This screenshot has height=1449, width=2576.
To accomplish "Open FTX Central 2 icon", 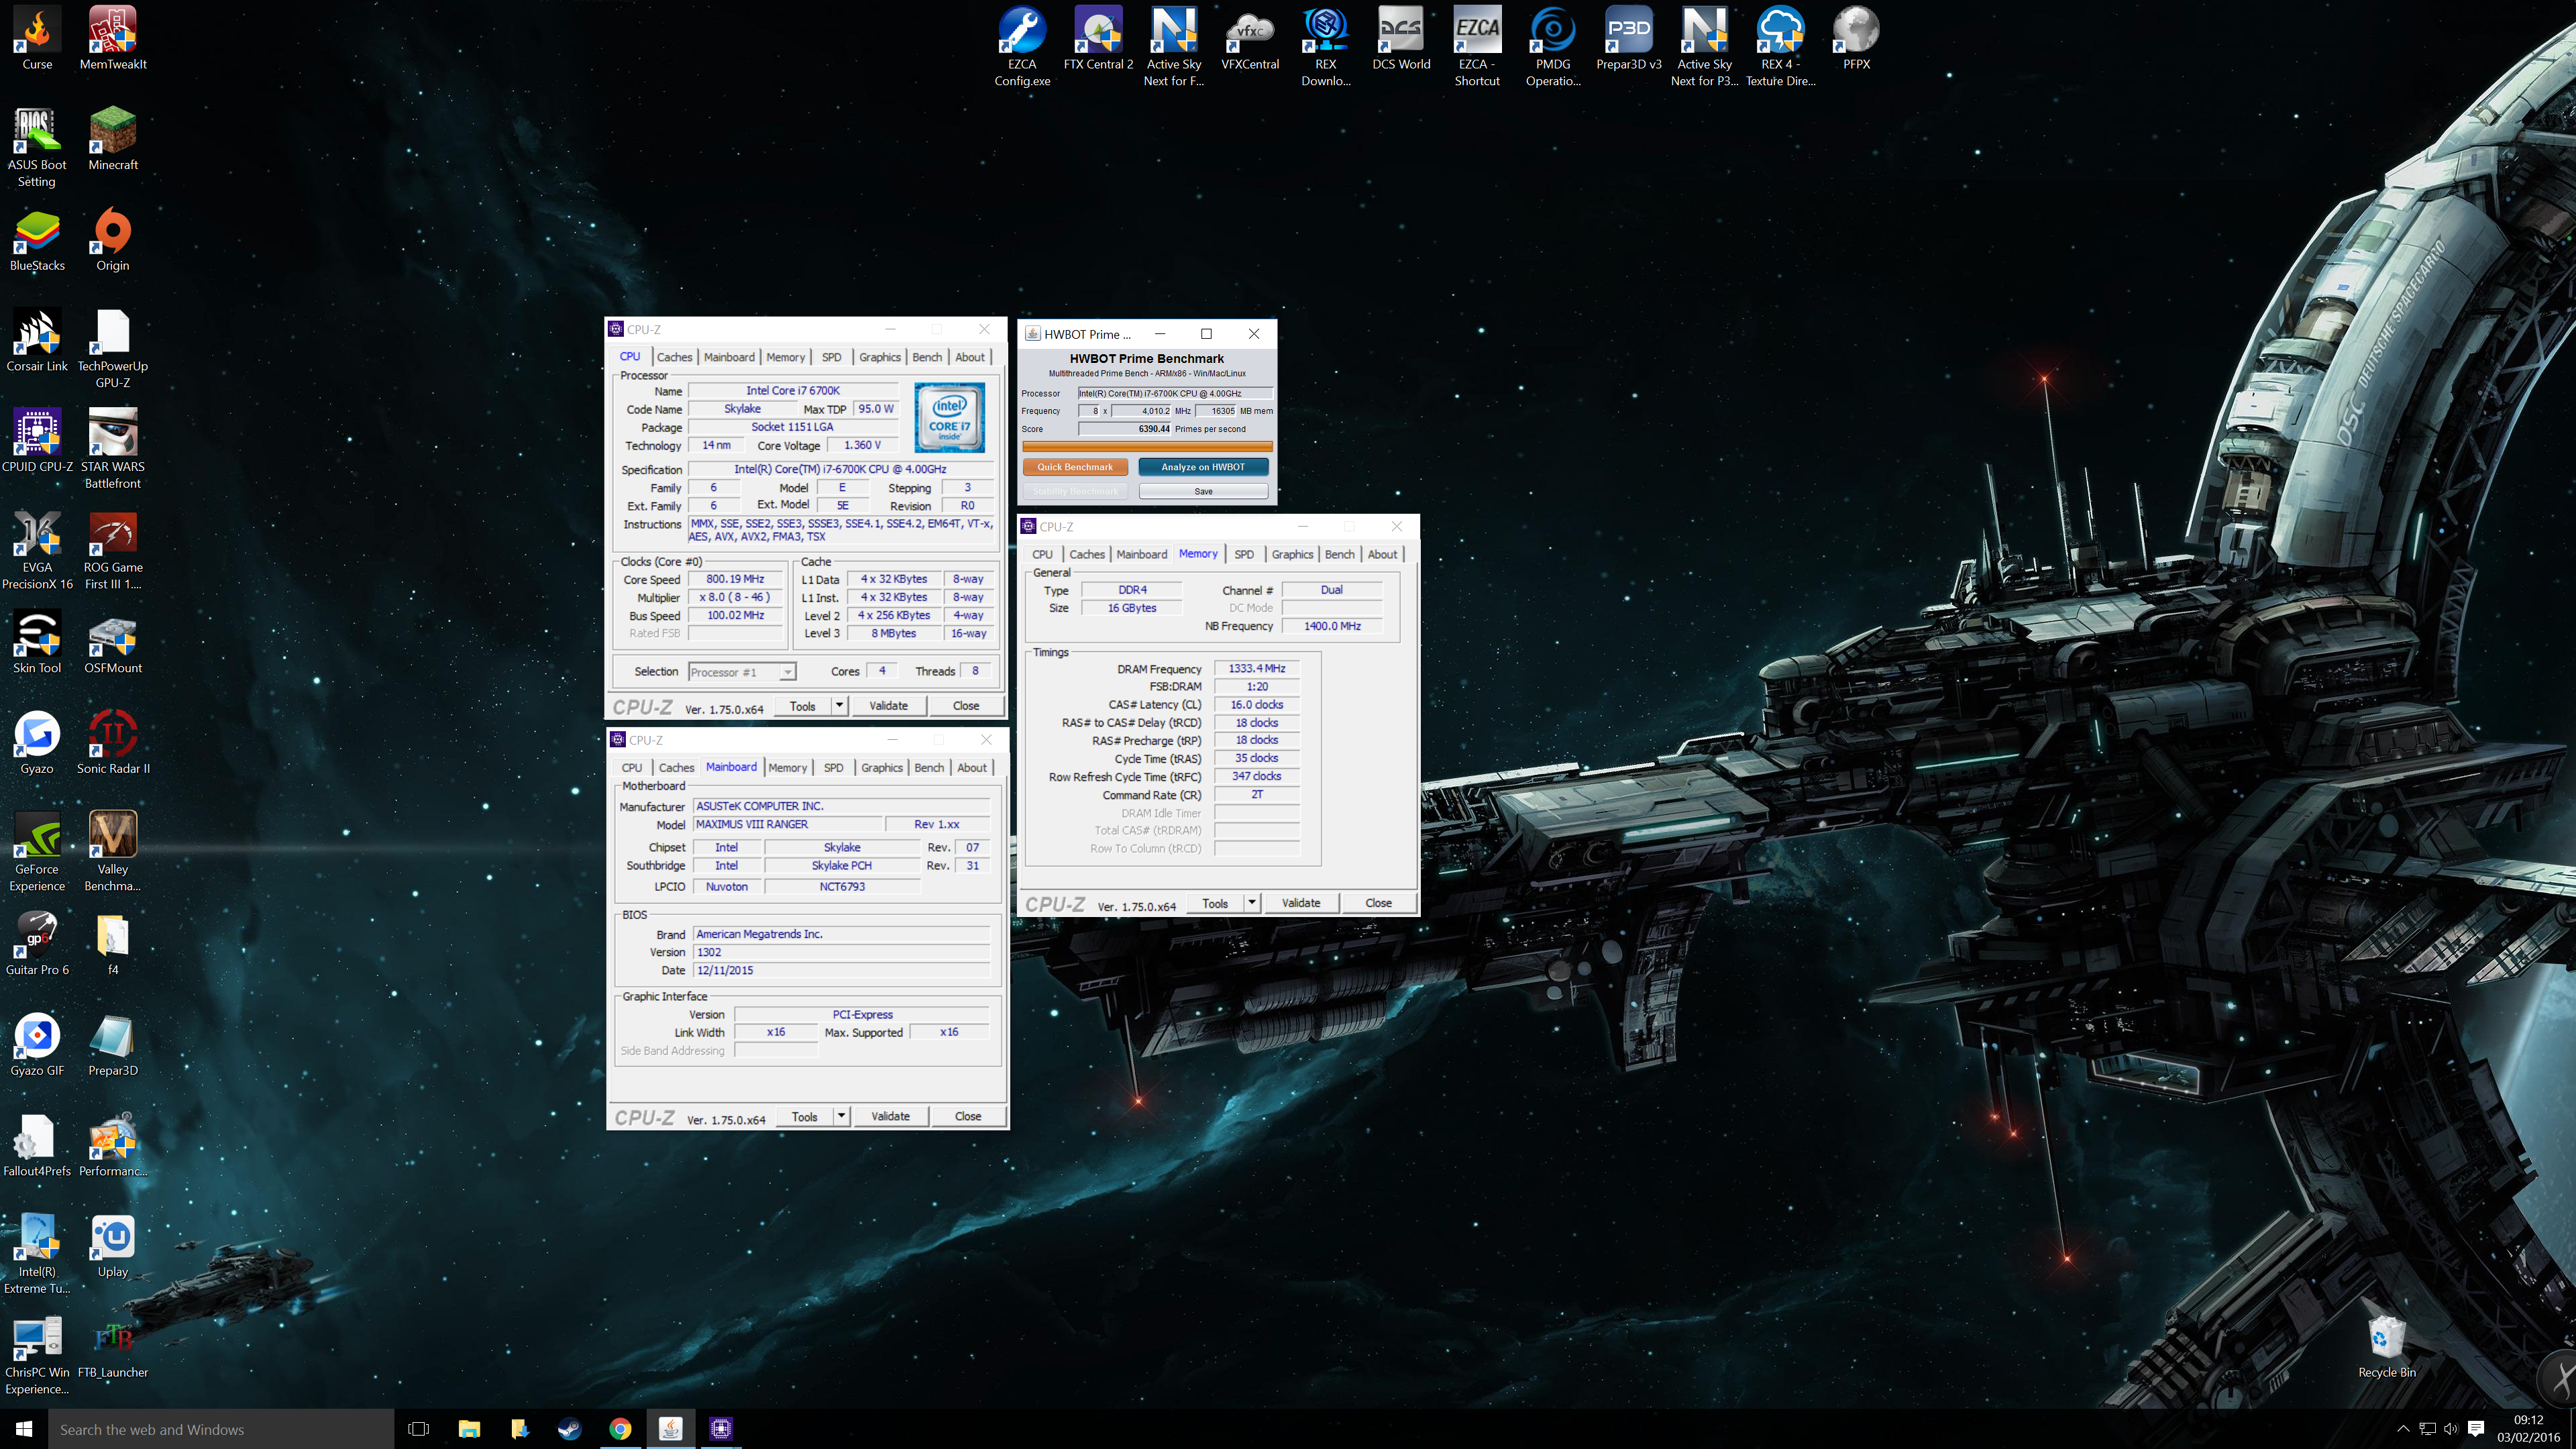I will click(1098, 38).
